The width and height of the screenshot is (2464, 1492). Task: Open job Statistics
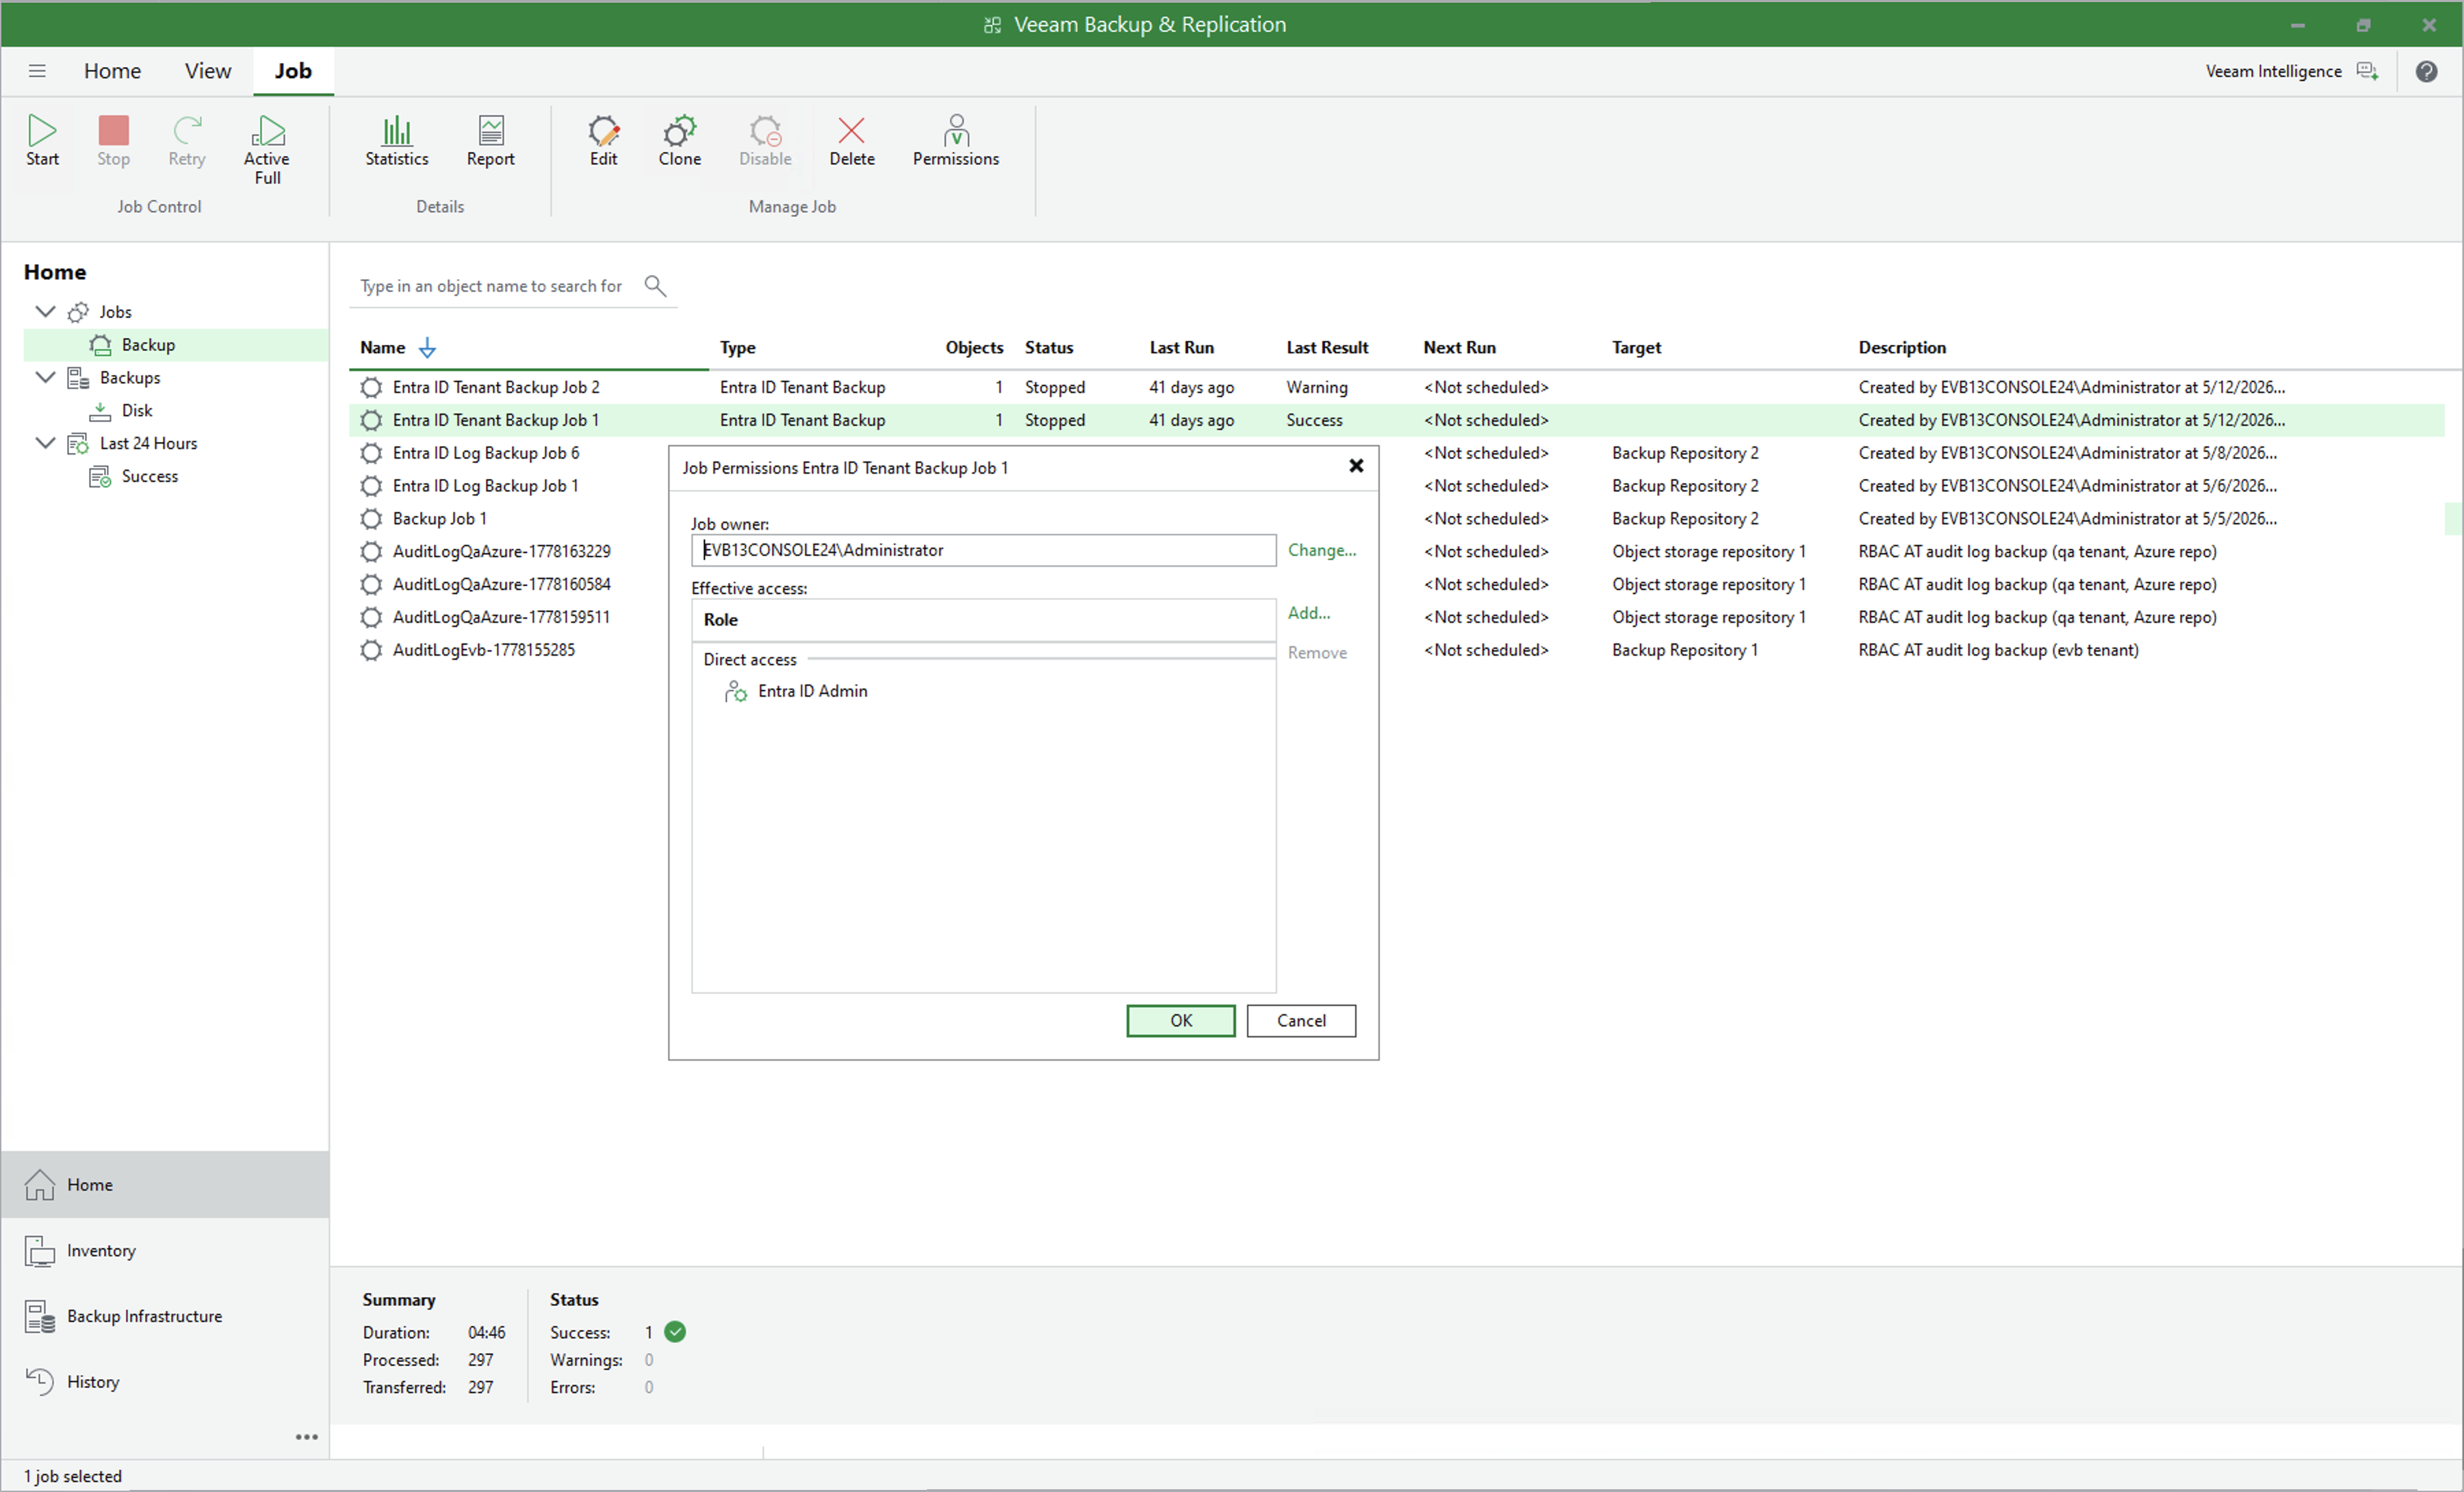click(x=396, y=141)
